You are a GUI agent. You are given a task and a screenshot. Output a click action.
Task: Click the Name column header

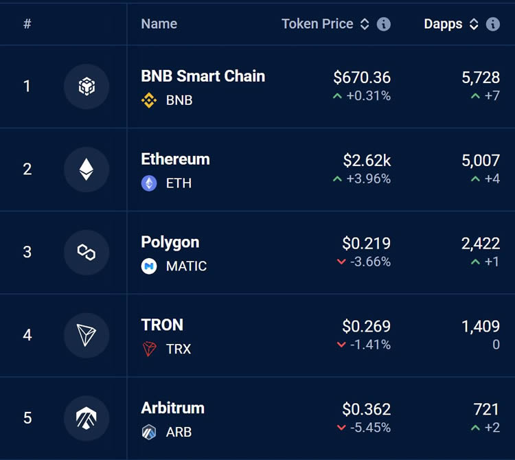click(159, 24)
